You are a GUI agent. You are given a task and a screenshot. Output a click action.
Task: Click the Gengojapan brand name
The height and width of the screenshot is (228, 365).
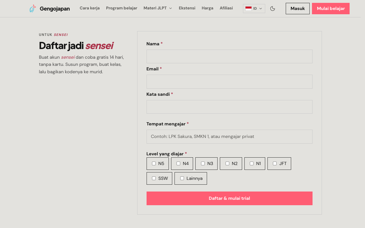[x=55, y=9]
